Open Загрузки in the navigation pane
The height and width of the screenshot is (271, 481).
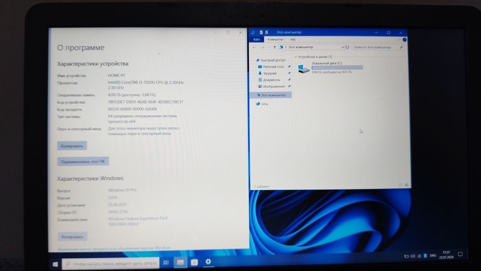click(267, 73)
